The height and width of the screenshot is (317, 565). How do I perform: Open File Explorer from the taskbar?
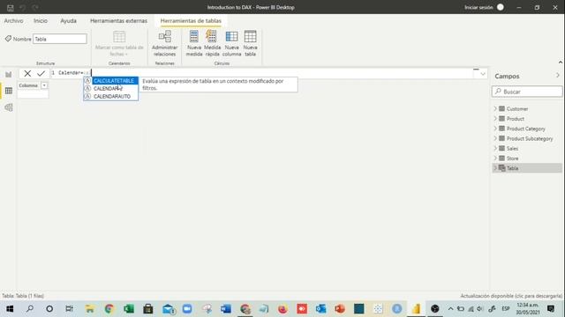coord(90,309)
